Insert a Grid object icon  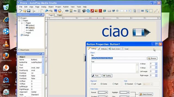pyautogui.click(x=139, y=11)
